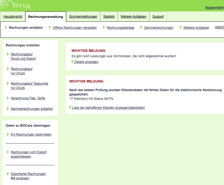Select the Support tab
The height and width of the screenshot is (185, 224).
158,17
